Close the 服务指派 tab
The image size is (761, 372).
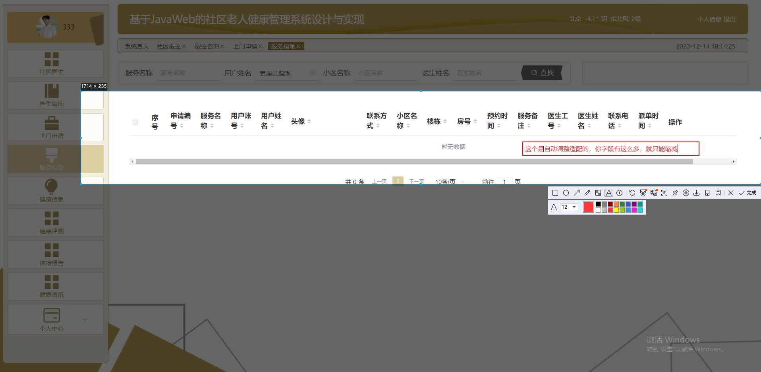(x=298, y=46)
